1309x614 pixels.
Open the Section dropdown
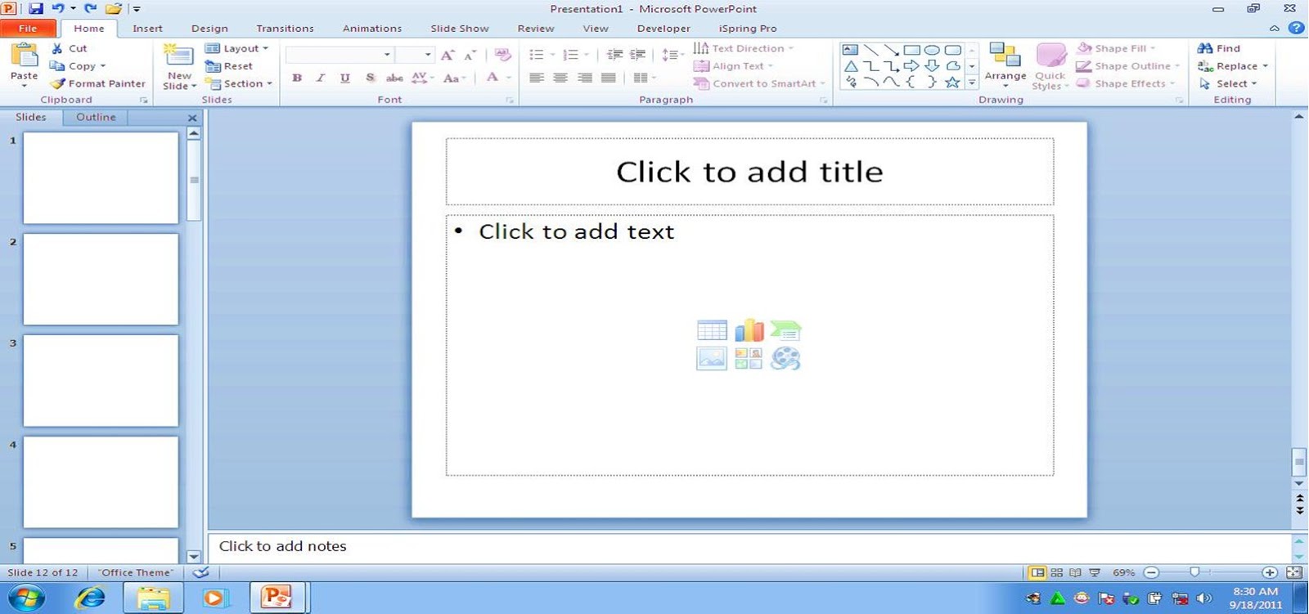tap(238, 83)
